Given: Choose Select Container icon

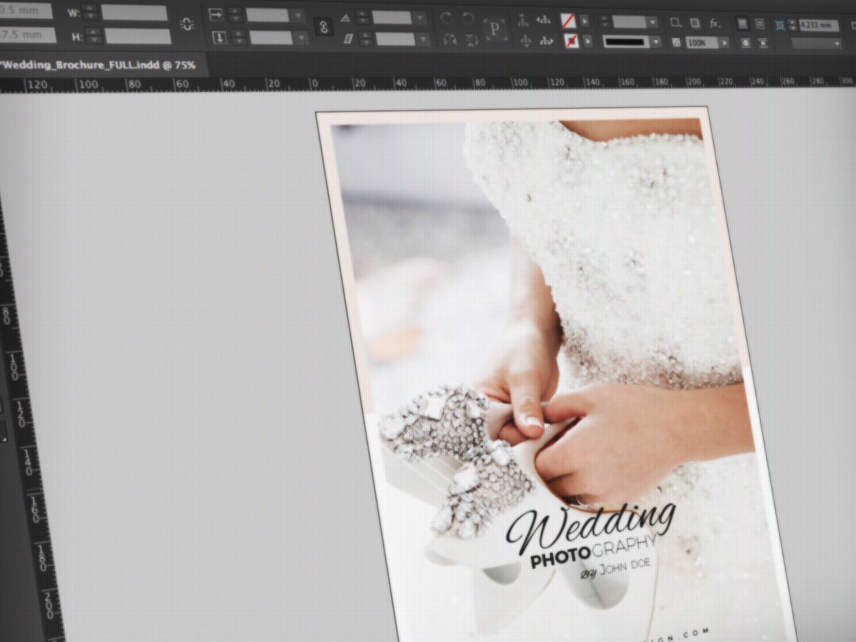Looking at the screenshot, I should point(523,20).
